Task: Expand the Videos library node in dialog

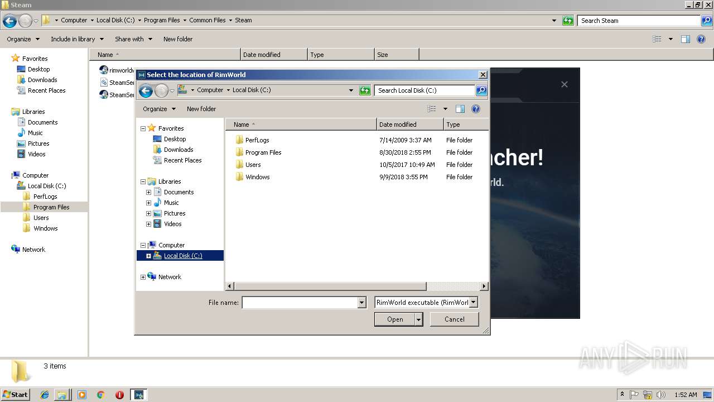Action: pyautogui.click(x=148, y=224)
